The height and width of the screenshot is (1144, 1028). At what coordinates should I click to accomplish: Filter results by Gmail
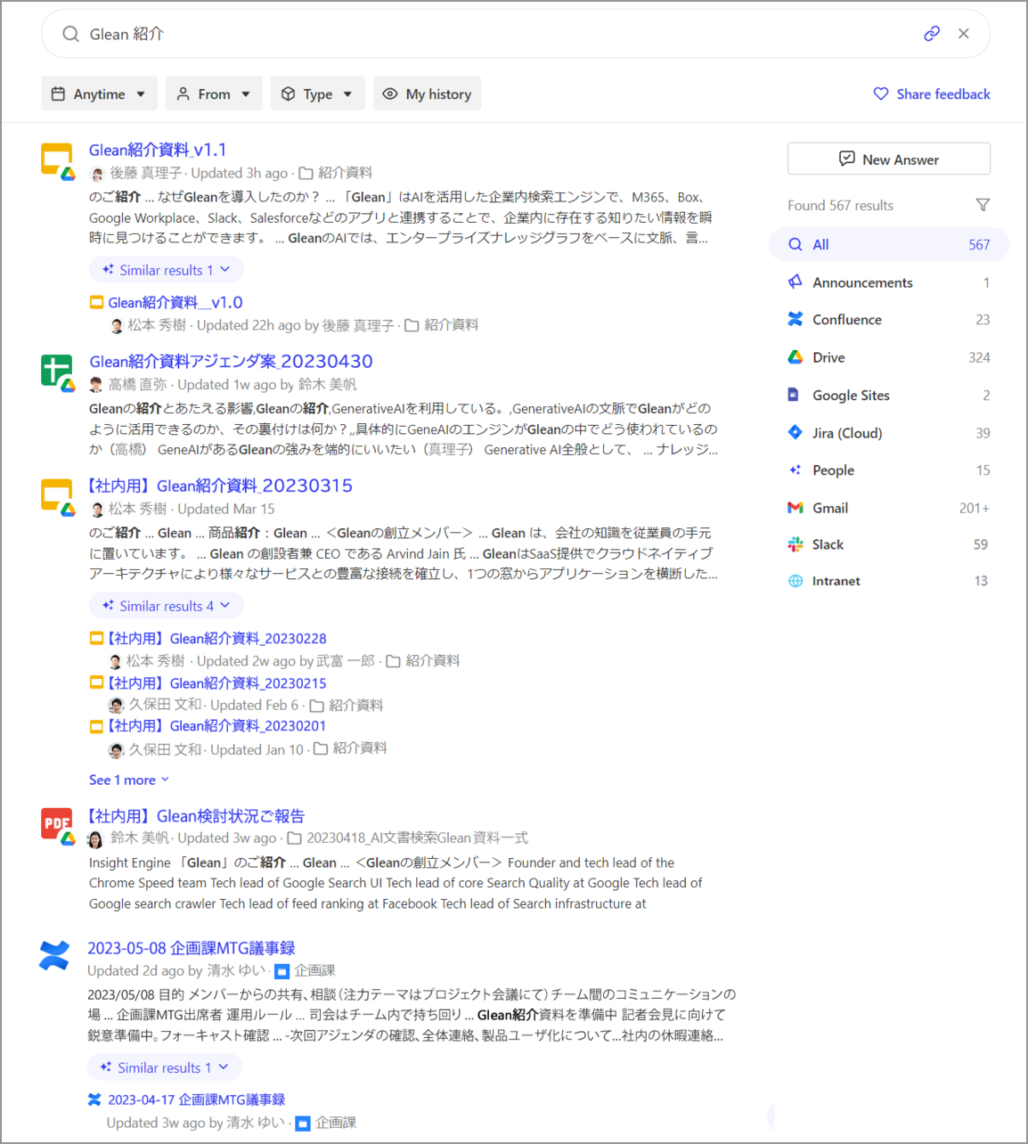click(x=889, y=508)
